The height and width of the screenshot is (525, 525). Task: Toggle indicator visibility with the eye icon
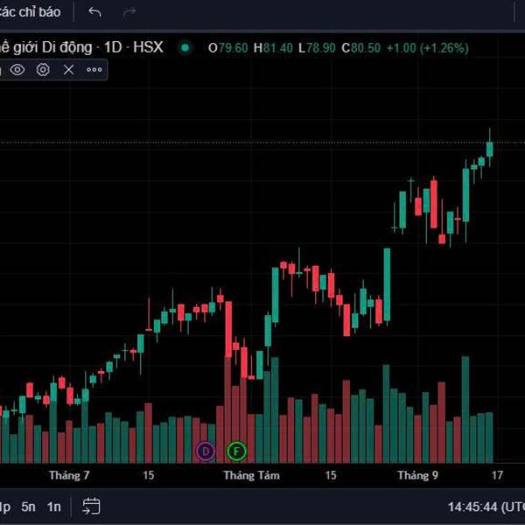(x=17, y=70)
